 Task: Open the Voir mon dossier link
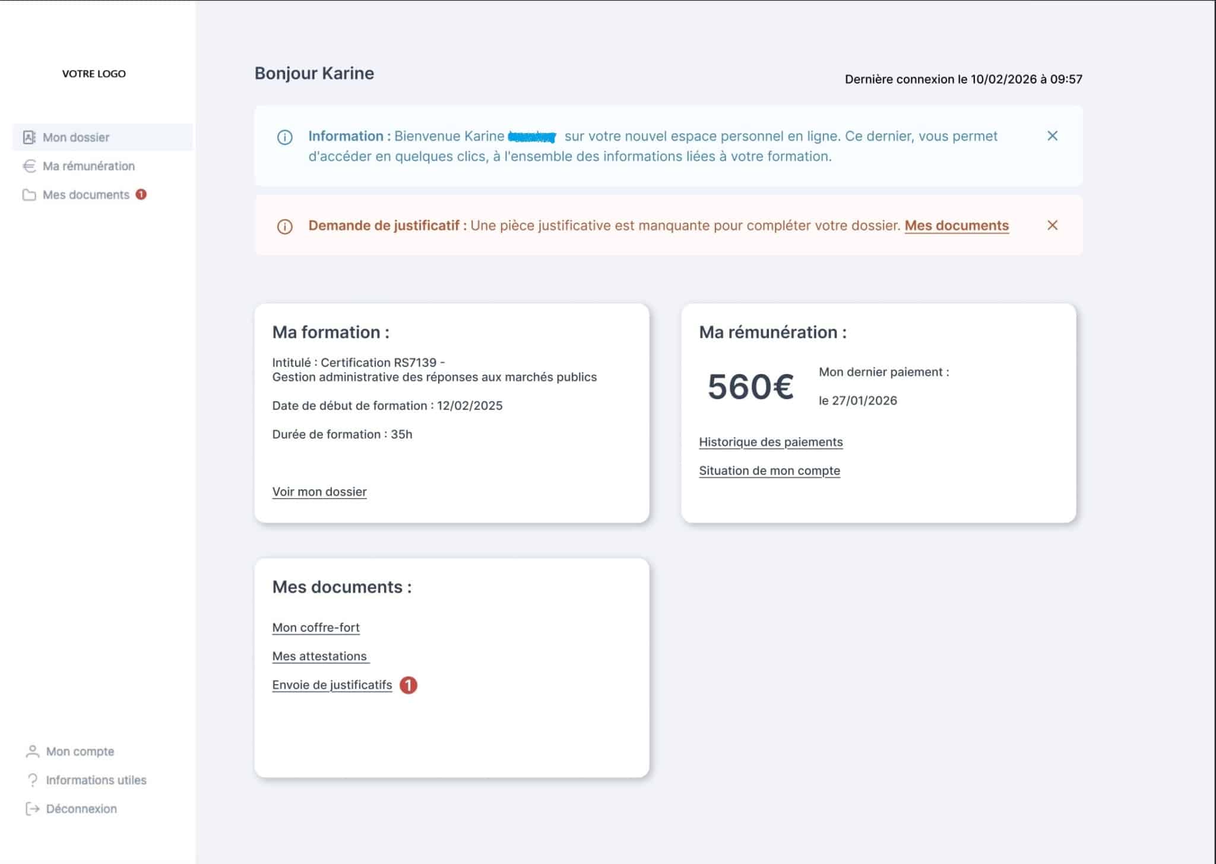pyautogui.click(x=319, y=492)
